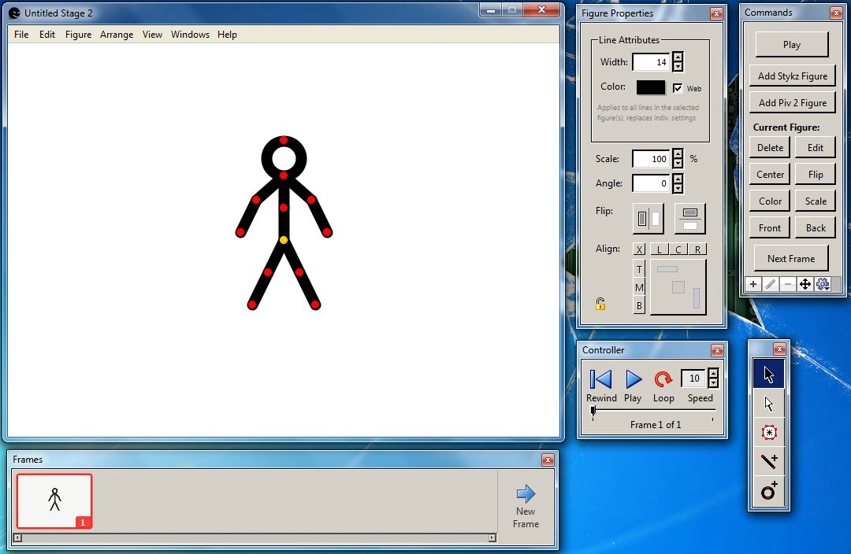The height and width of the screenshot is (554, 851).
Task: Click the minus icon in Commands panel
Action: [x=787, y=284]
